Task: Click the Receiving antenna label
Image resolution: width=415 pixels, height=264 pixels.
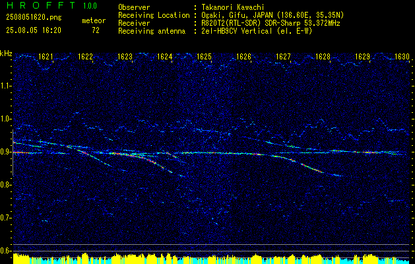Action: 152,31
